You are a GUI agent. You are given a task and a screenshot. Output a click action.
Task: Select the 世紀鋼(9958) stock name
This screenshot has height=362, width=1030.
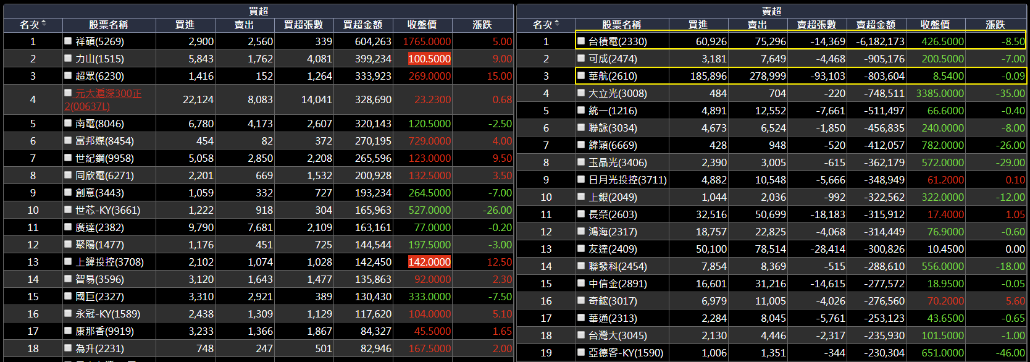tap(104, 158)
